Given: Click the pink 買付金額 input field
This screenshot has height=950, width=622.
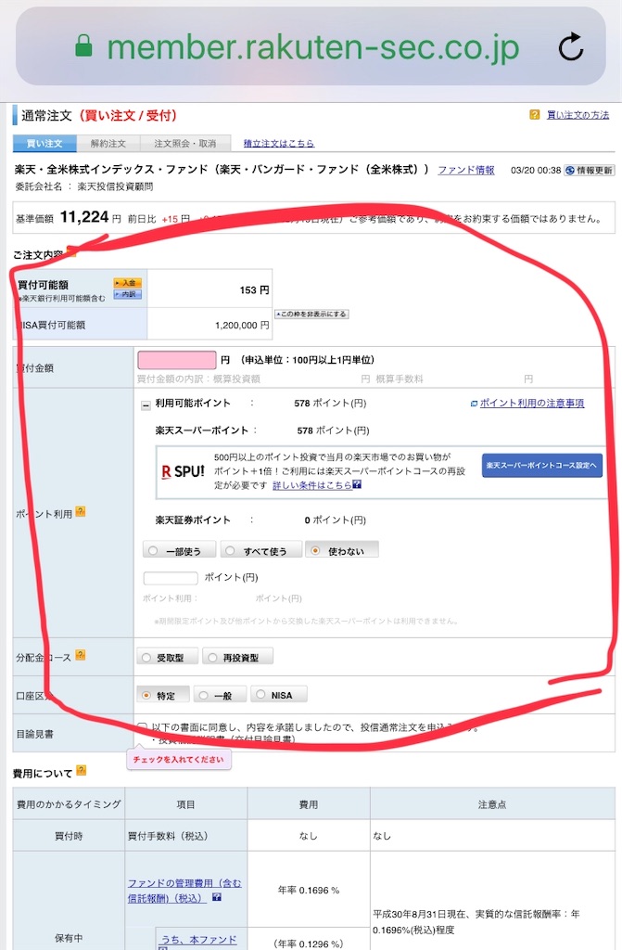Looking at the screenshot, I should coord(177,360).
